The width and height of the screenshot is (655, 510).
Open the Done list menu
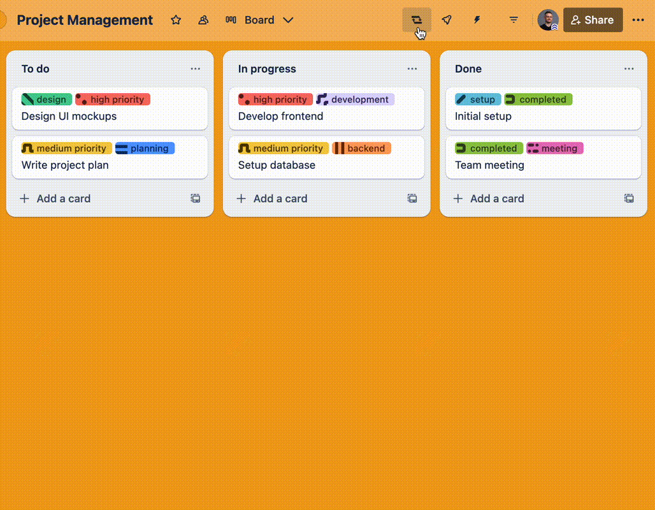(629, 68)
